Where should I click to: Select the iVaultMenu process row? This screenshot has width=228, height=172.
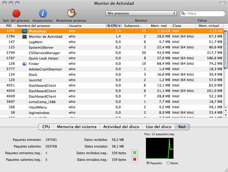tap(112, 107)
